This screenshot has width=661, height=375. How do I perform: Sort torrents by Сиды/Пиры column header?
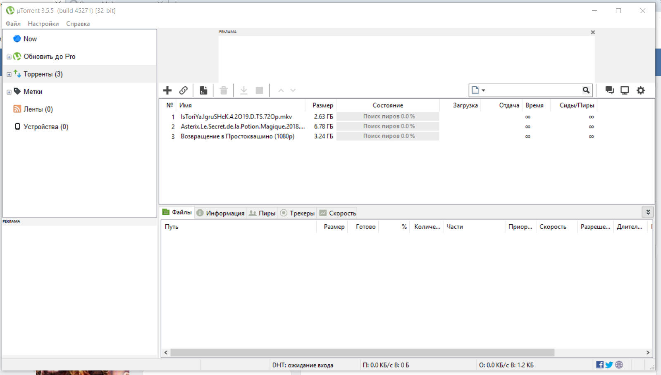[574, 105]
